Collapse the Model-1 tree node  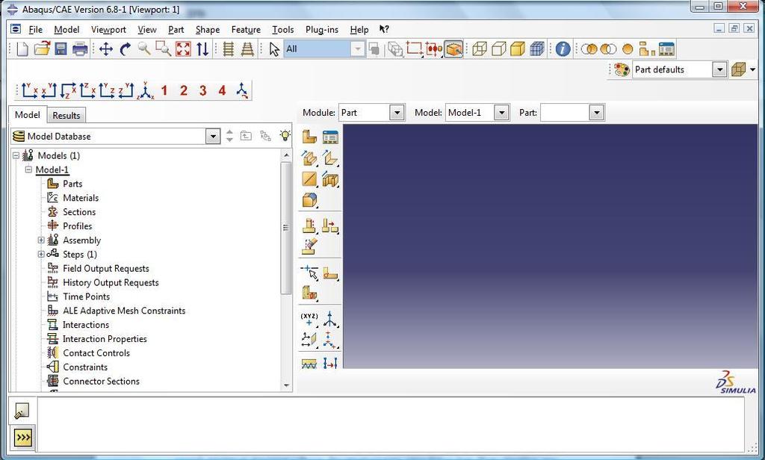click(x=29, y=170)
